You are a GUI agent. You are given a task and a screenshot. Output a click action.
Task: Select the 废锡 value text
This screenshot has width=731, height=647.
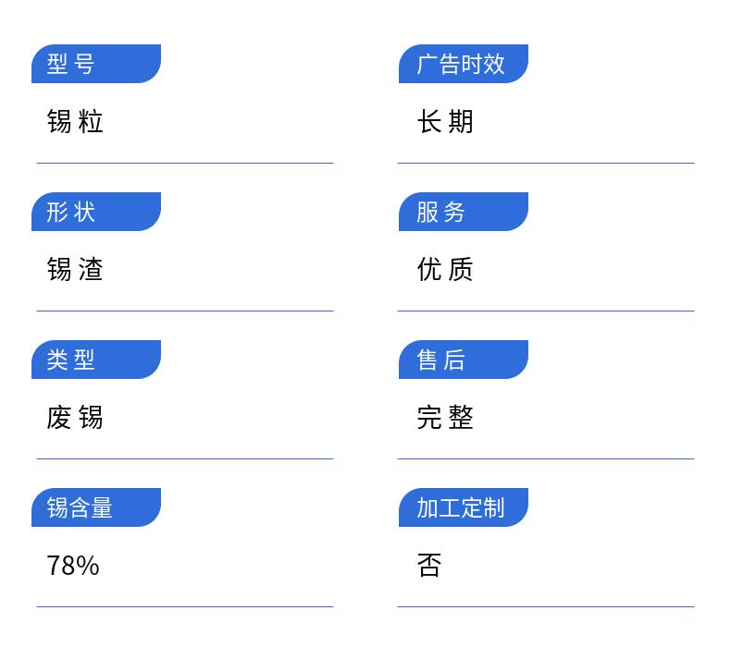pos(75,418)
